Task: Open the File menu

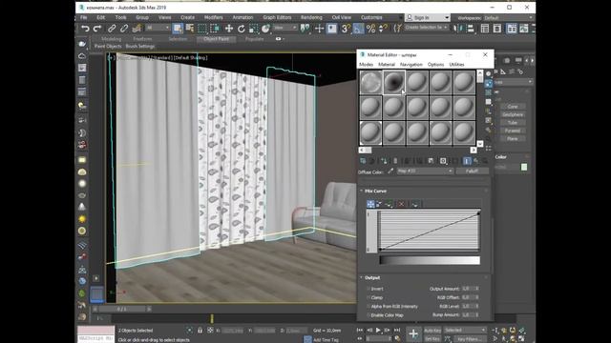Action: point(84,17)
